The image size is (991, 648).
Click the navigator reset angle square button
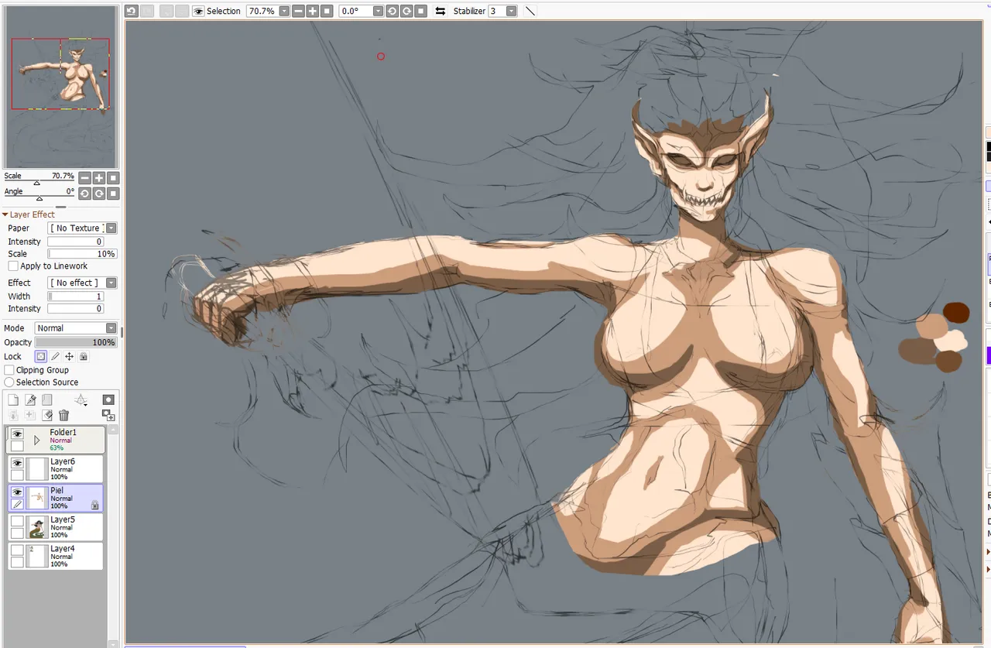(x=113, y=194)
